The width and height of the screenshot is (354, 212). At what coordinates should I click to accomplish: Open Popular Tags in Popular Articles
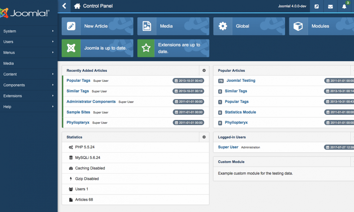pyautogui.click(x=237, y=102)
